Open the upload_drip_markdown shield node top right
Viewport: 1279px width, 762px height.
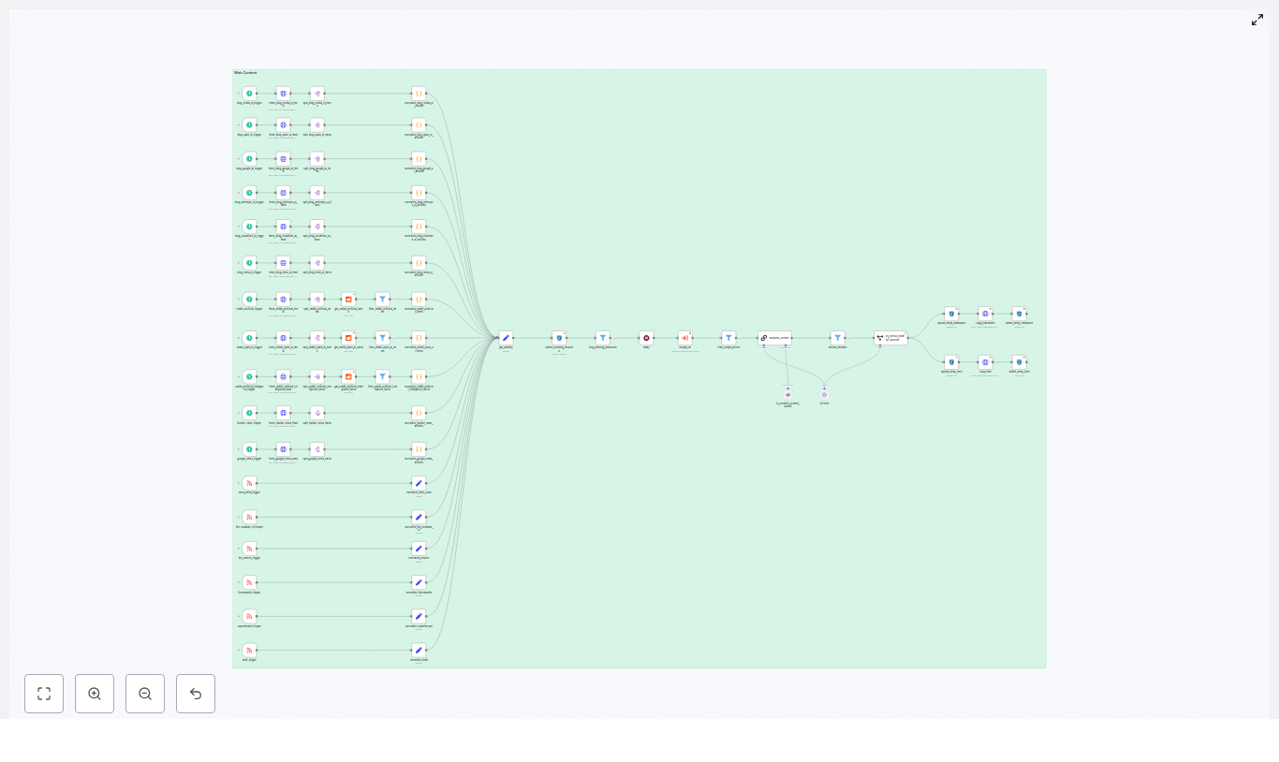click(x=952, y=314)
